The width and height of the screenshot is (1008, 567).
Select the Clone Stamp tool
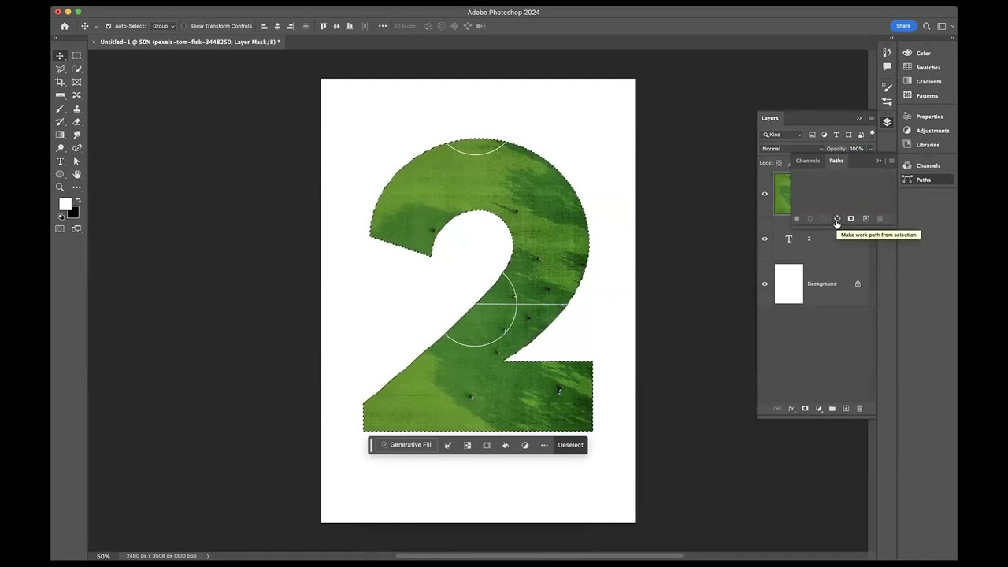click(x=76, y=109)
